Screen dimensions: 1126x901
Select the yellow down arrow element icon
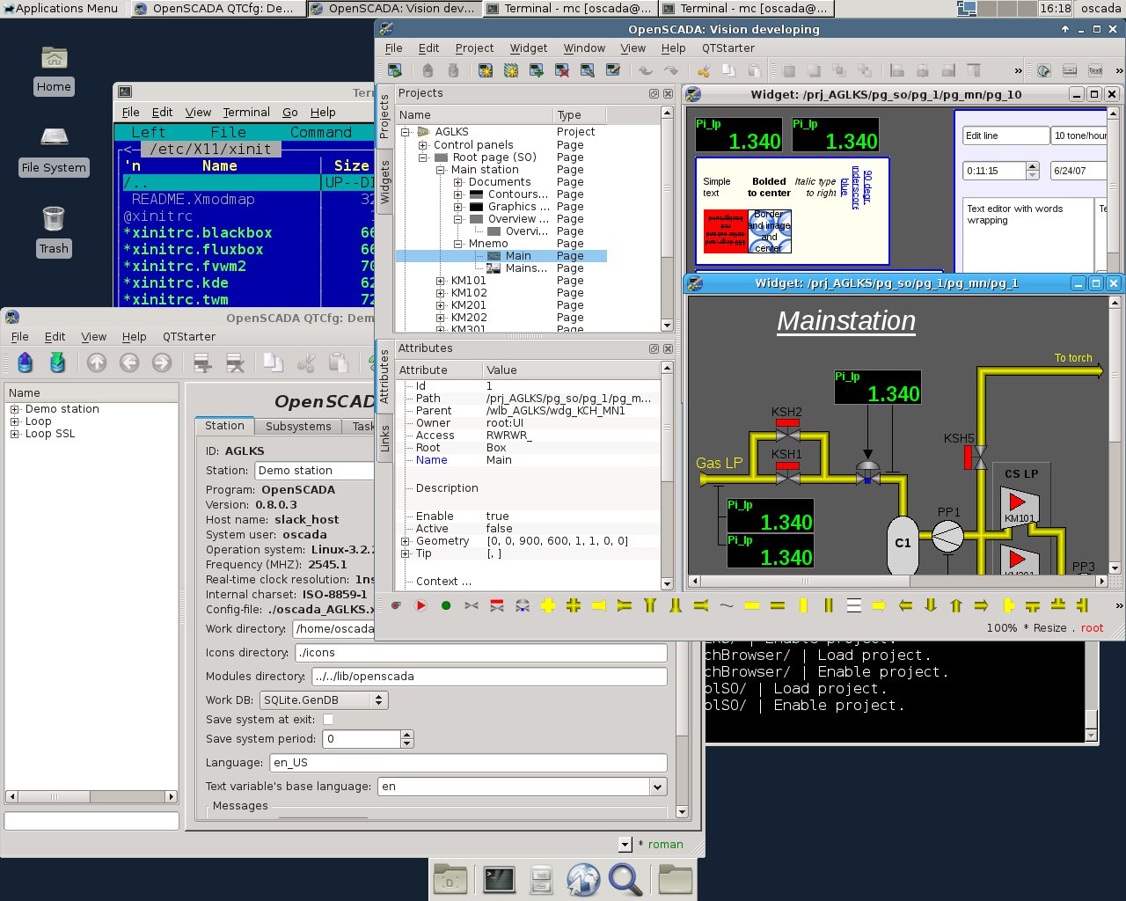(931, 605)
